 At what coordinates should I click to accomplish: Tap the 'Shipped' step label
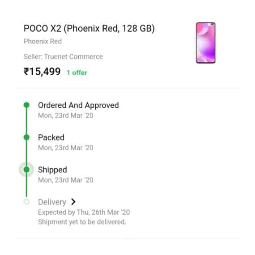[x=52, y=170]
